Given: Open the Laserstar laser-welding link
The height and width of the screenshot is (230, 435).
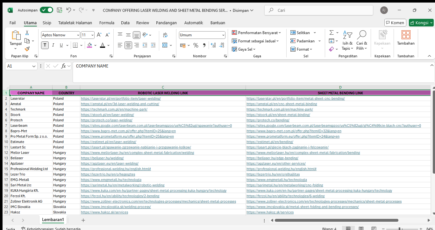Looking at the screenshot, I should [x=121, y=98].
